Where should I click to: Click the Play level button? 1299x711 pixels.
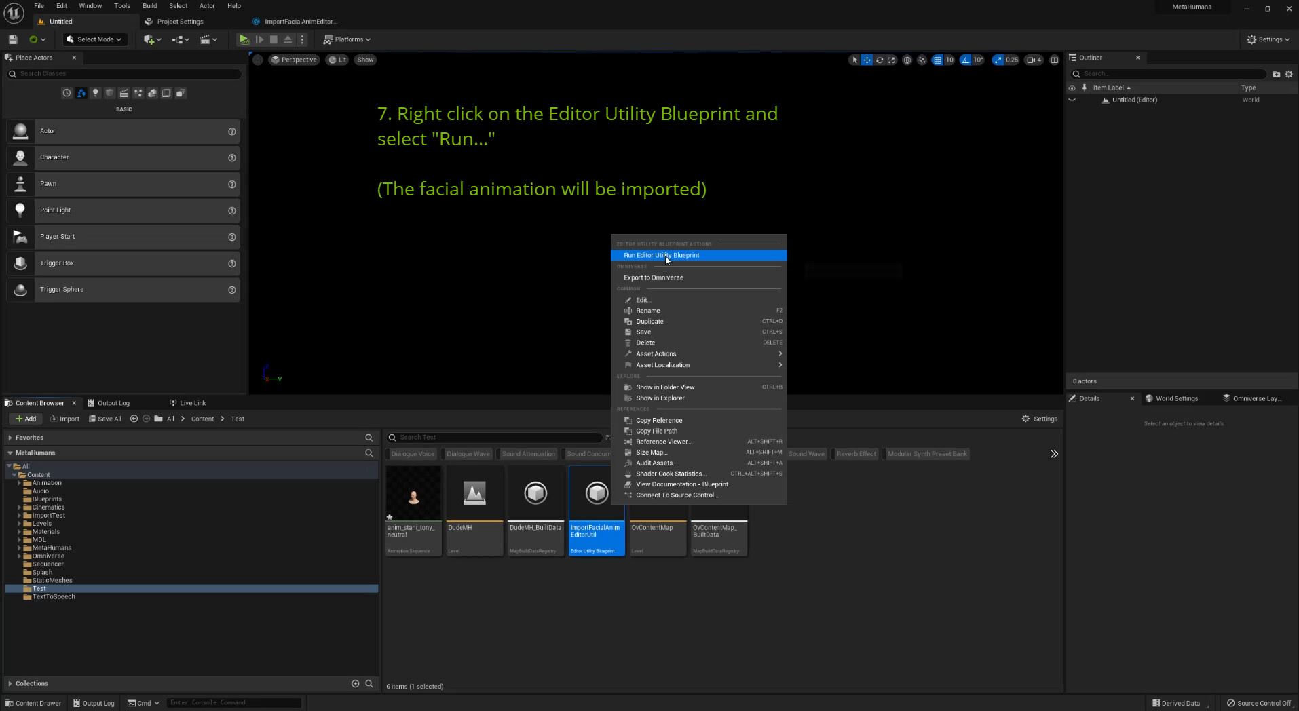244,39
